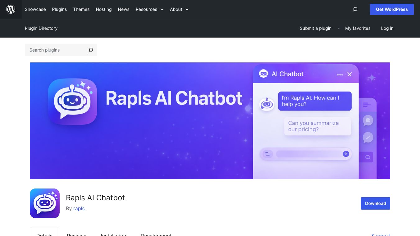Download the Rapls AI Chatbot plugin
This screenshot has height=236, width=420.
376,203
